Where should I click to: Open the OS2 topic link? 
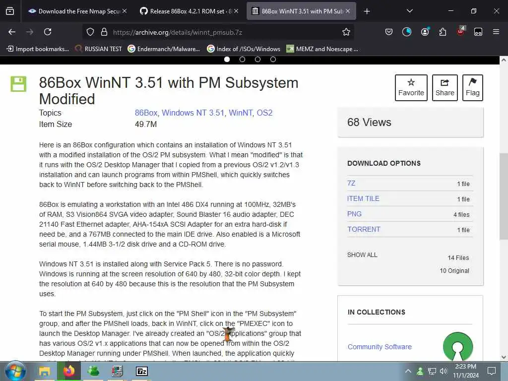(265, 113)
